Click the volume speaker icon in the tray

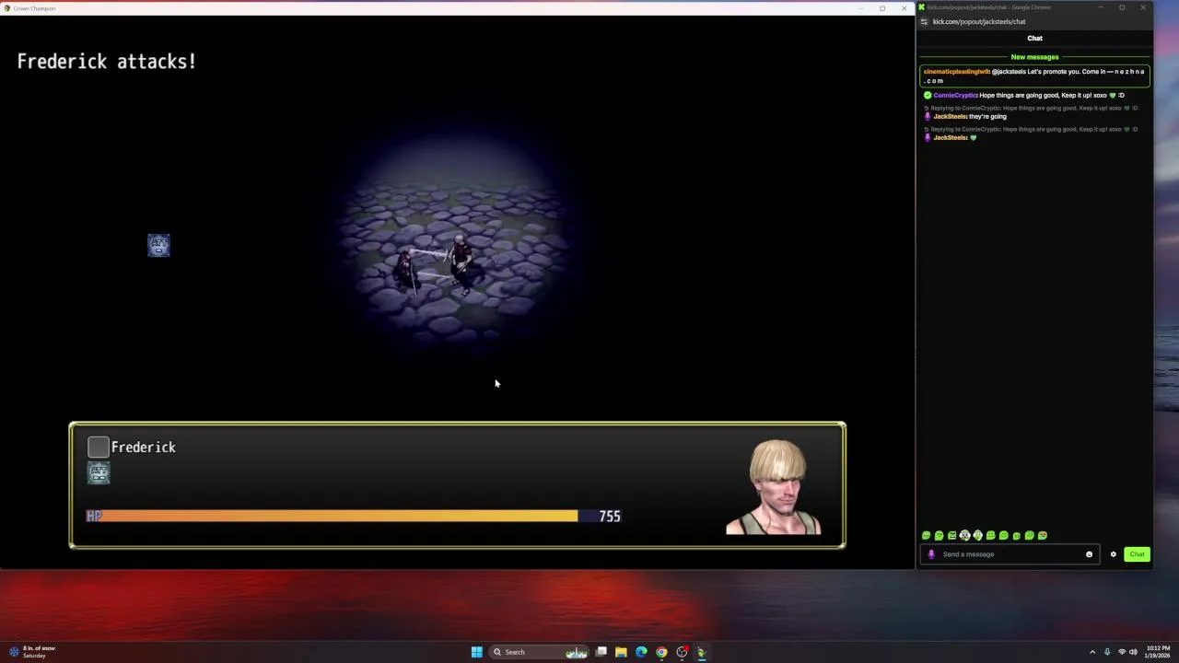tap(1133, 652)
